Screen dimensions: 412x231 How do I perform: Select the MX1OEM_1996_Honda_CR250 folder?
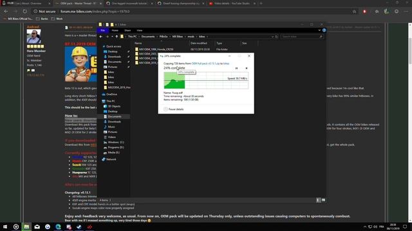point(156,49)
